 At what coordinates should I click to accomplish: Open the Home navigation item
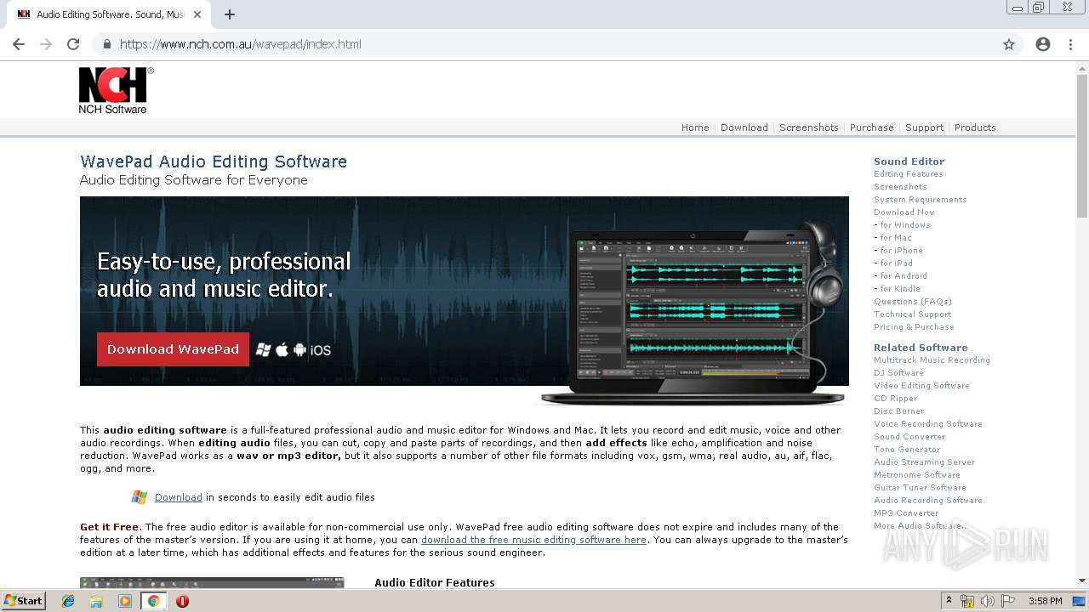point(695,127)
